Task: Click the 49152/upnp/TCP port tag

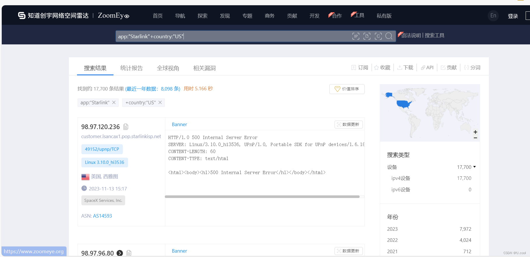Action: (102, 149)
